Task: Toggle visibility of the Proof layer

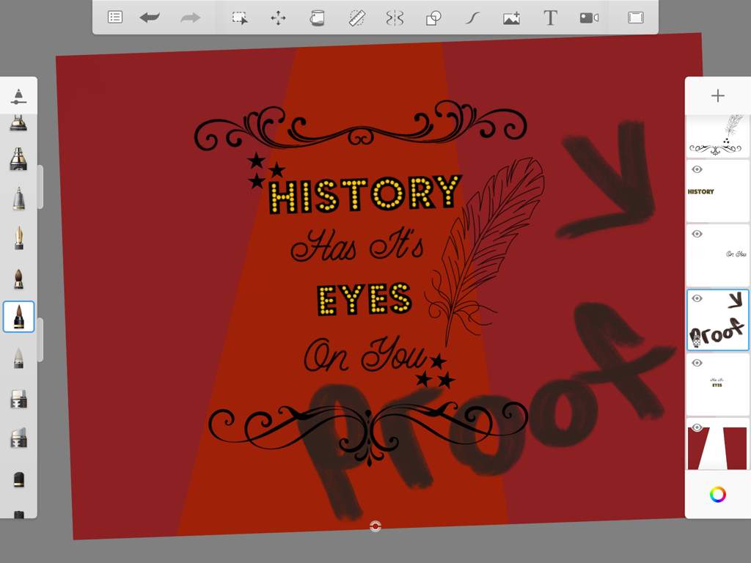Action: tap(697, 298)
